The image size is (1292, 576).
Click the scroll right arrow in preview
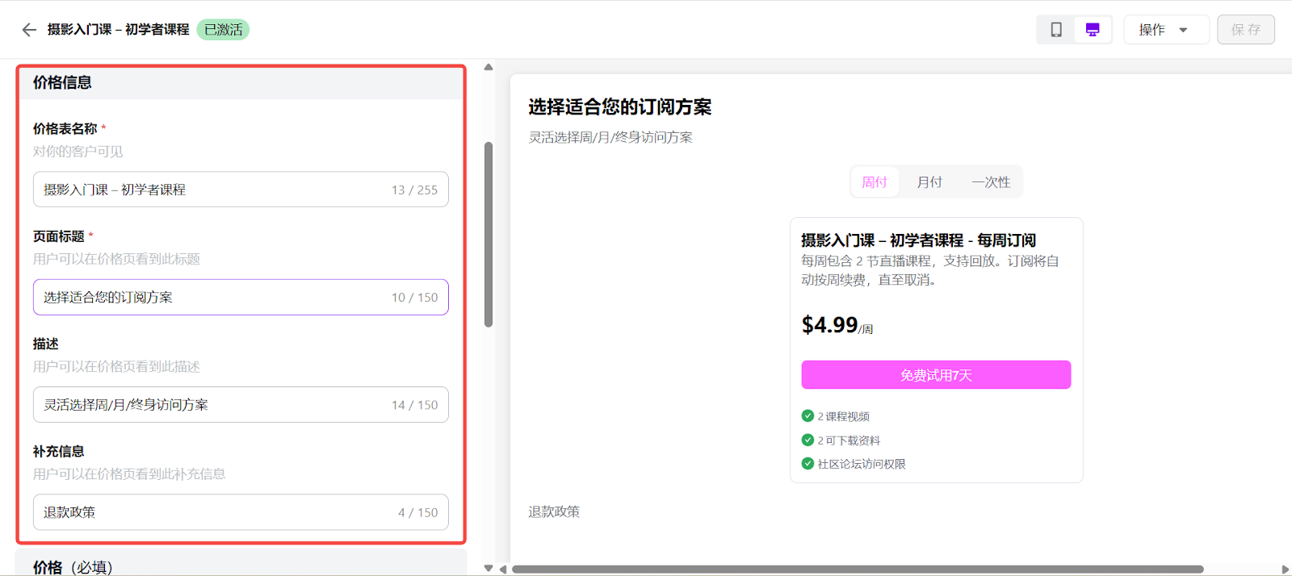click(1285, 570)
